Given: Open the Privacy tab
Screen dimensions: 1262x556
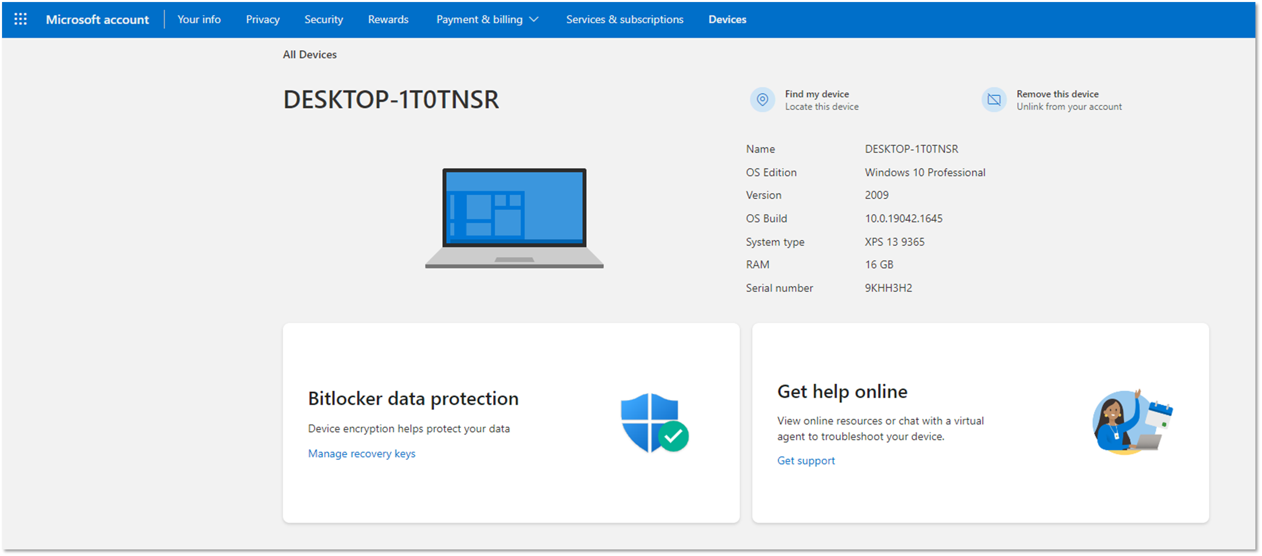Looking at the screenshot, I should pyautogui.click(x=262, y=19).
